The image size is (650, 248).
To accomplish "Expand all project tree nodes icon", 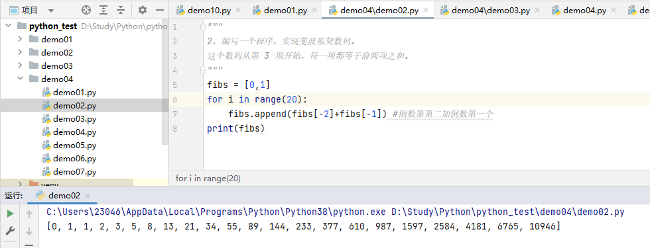I will coord(103,10).
